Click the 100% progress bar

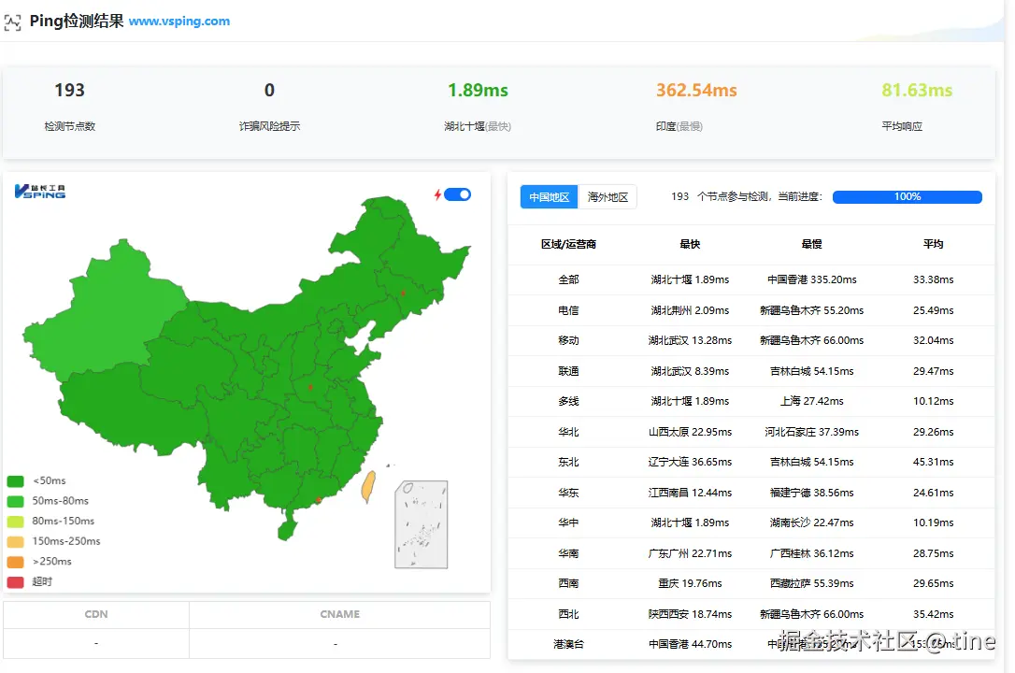click(907, 196)
